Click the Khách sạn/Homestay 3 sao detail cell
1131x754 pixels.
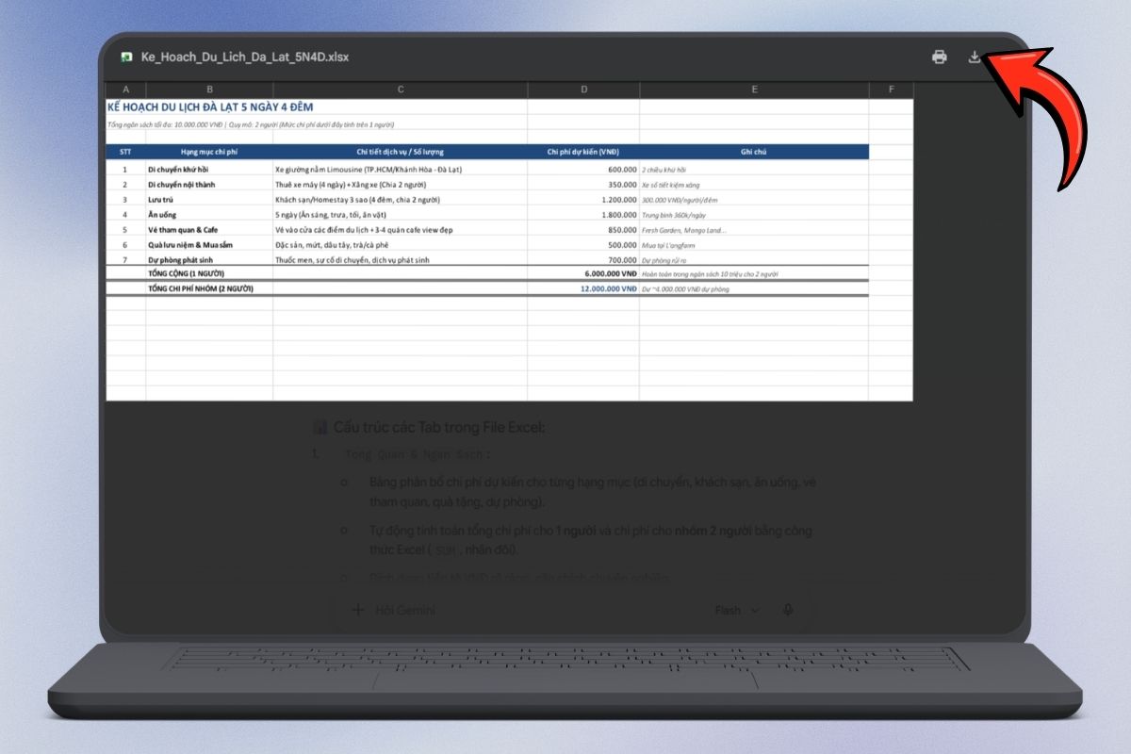pyautogui.click(x=401, y=200)
